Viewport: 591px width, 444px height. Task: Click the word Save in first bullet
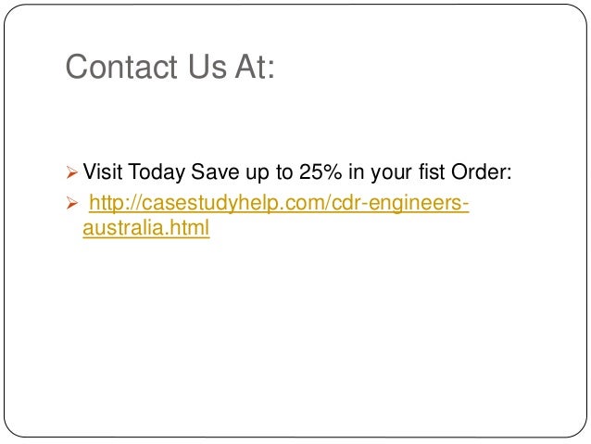pos(215,171)
